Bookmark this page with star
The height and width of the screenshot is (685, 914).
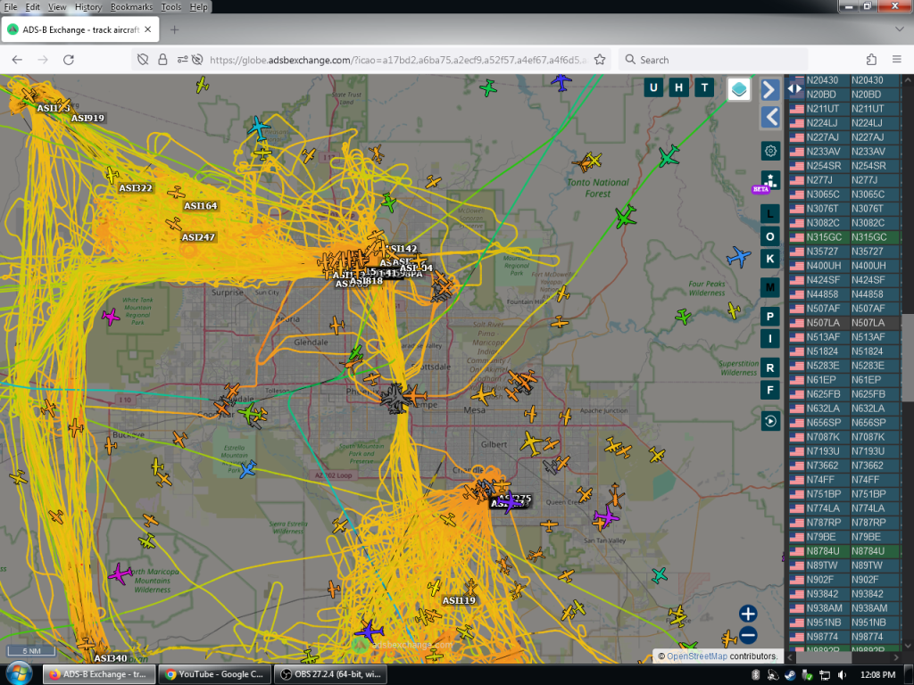599,60
